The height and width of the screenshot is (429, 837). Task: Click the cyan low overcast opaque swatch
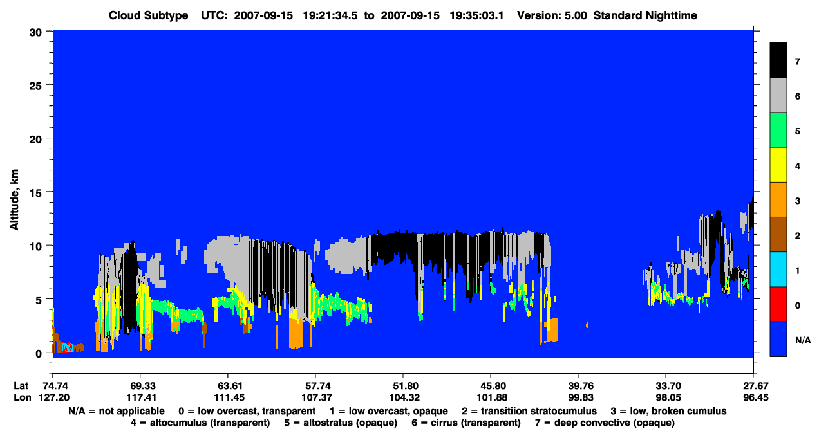tap(778, 269)
